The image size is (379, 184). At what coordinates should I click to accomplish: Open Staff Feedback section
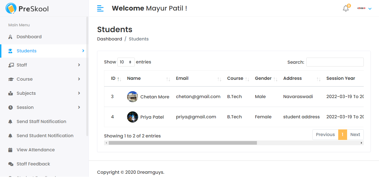pos(33,164)
